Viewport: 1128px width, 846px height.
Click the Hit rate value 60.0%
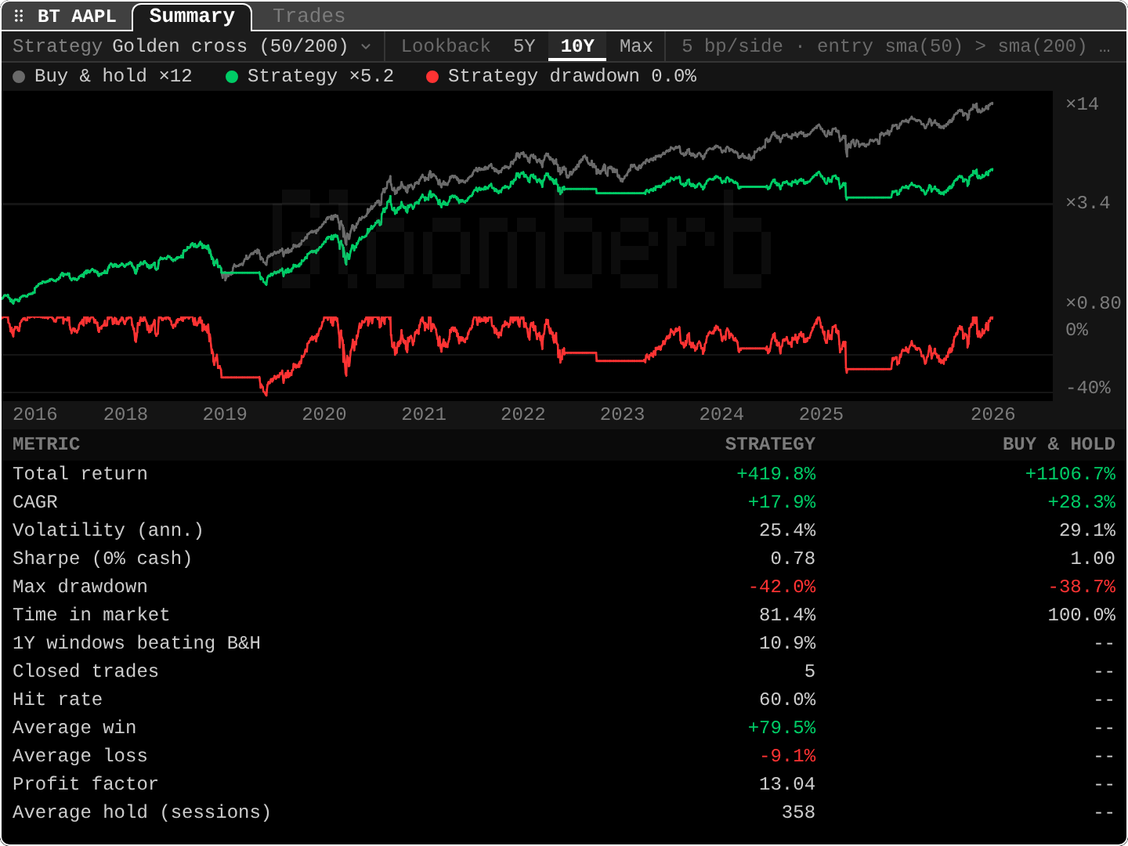pyautogui.click(x=787, y=700)
